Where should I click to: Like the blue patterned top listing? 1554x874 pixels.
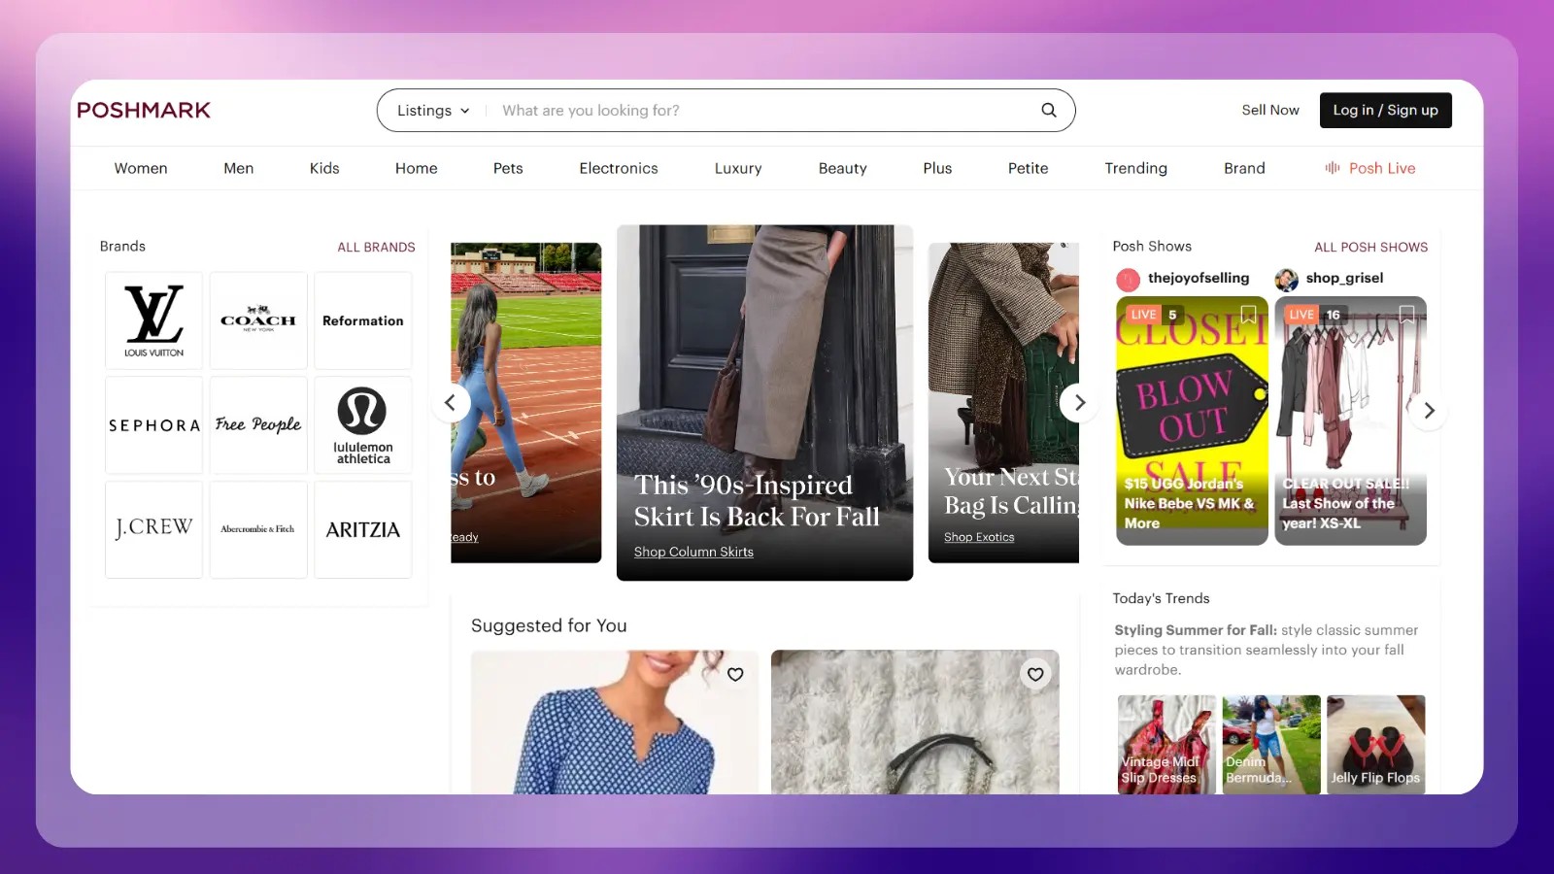(735, 674)
